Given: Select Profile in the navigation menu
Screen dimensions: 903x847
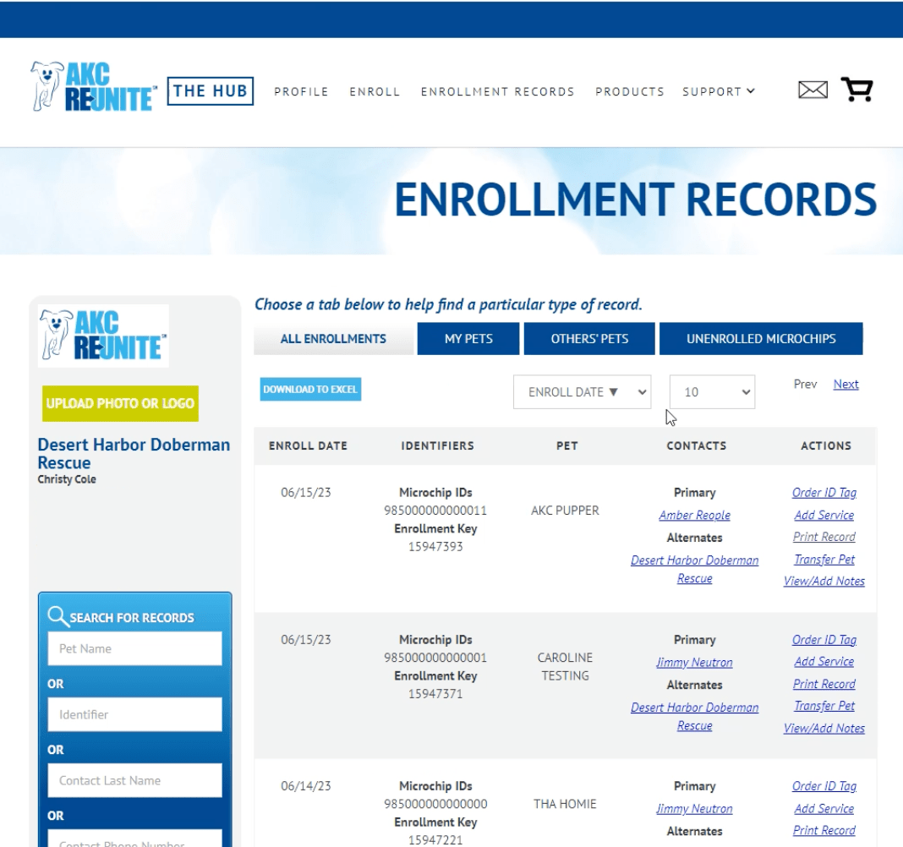Looking at the screenshot, I should pos(303,91).
